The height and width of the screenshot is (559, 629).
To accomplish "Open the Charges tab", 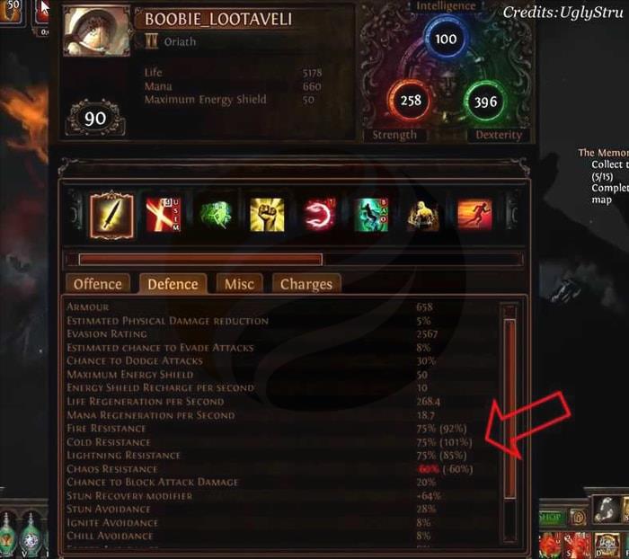I will coord(306,284).
